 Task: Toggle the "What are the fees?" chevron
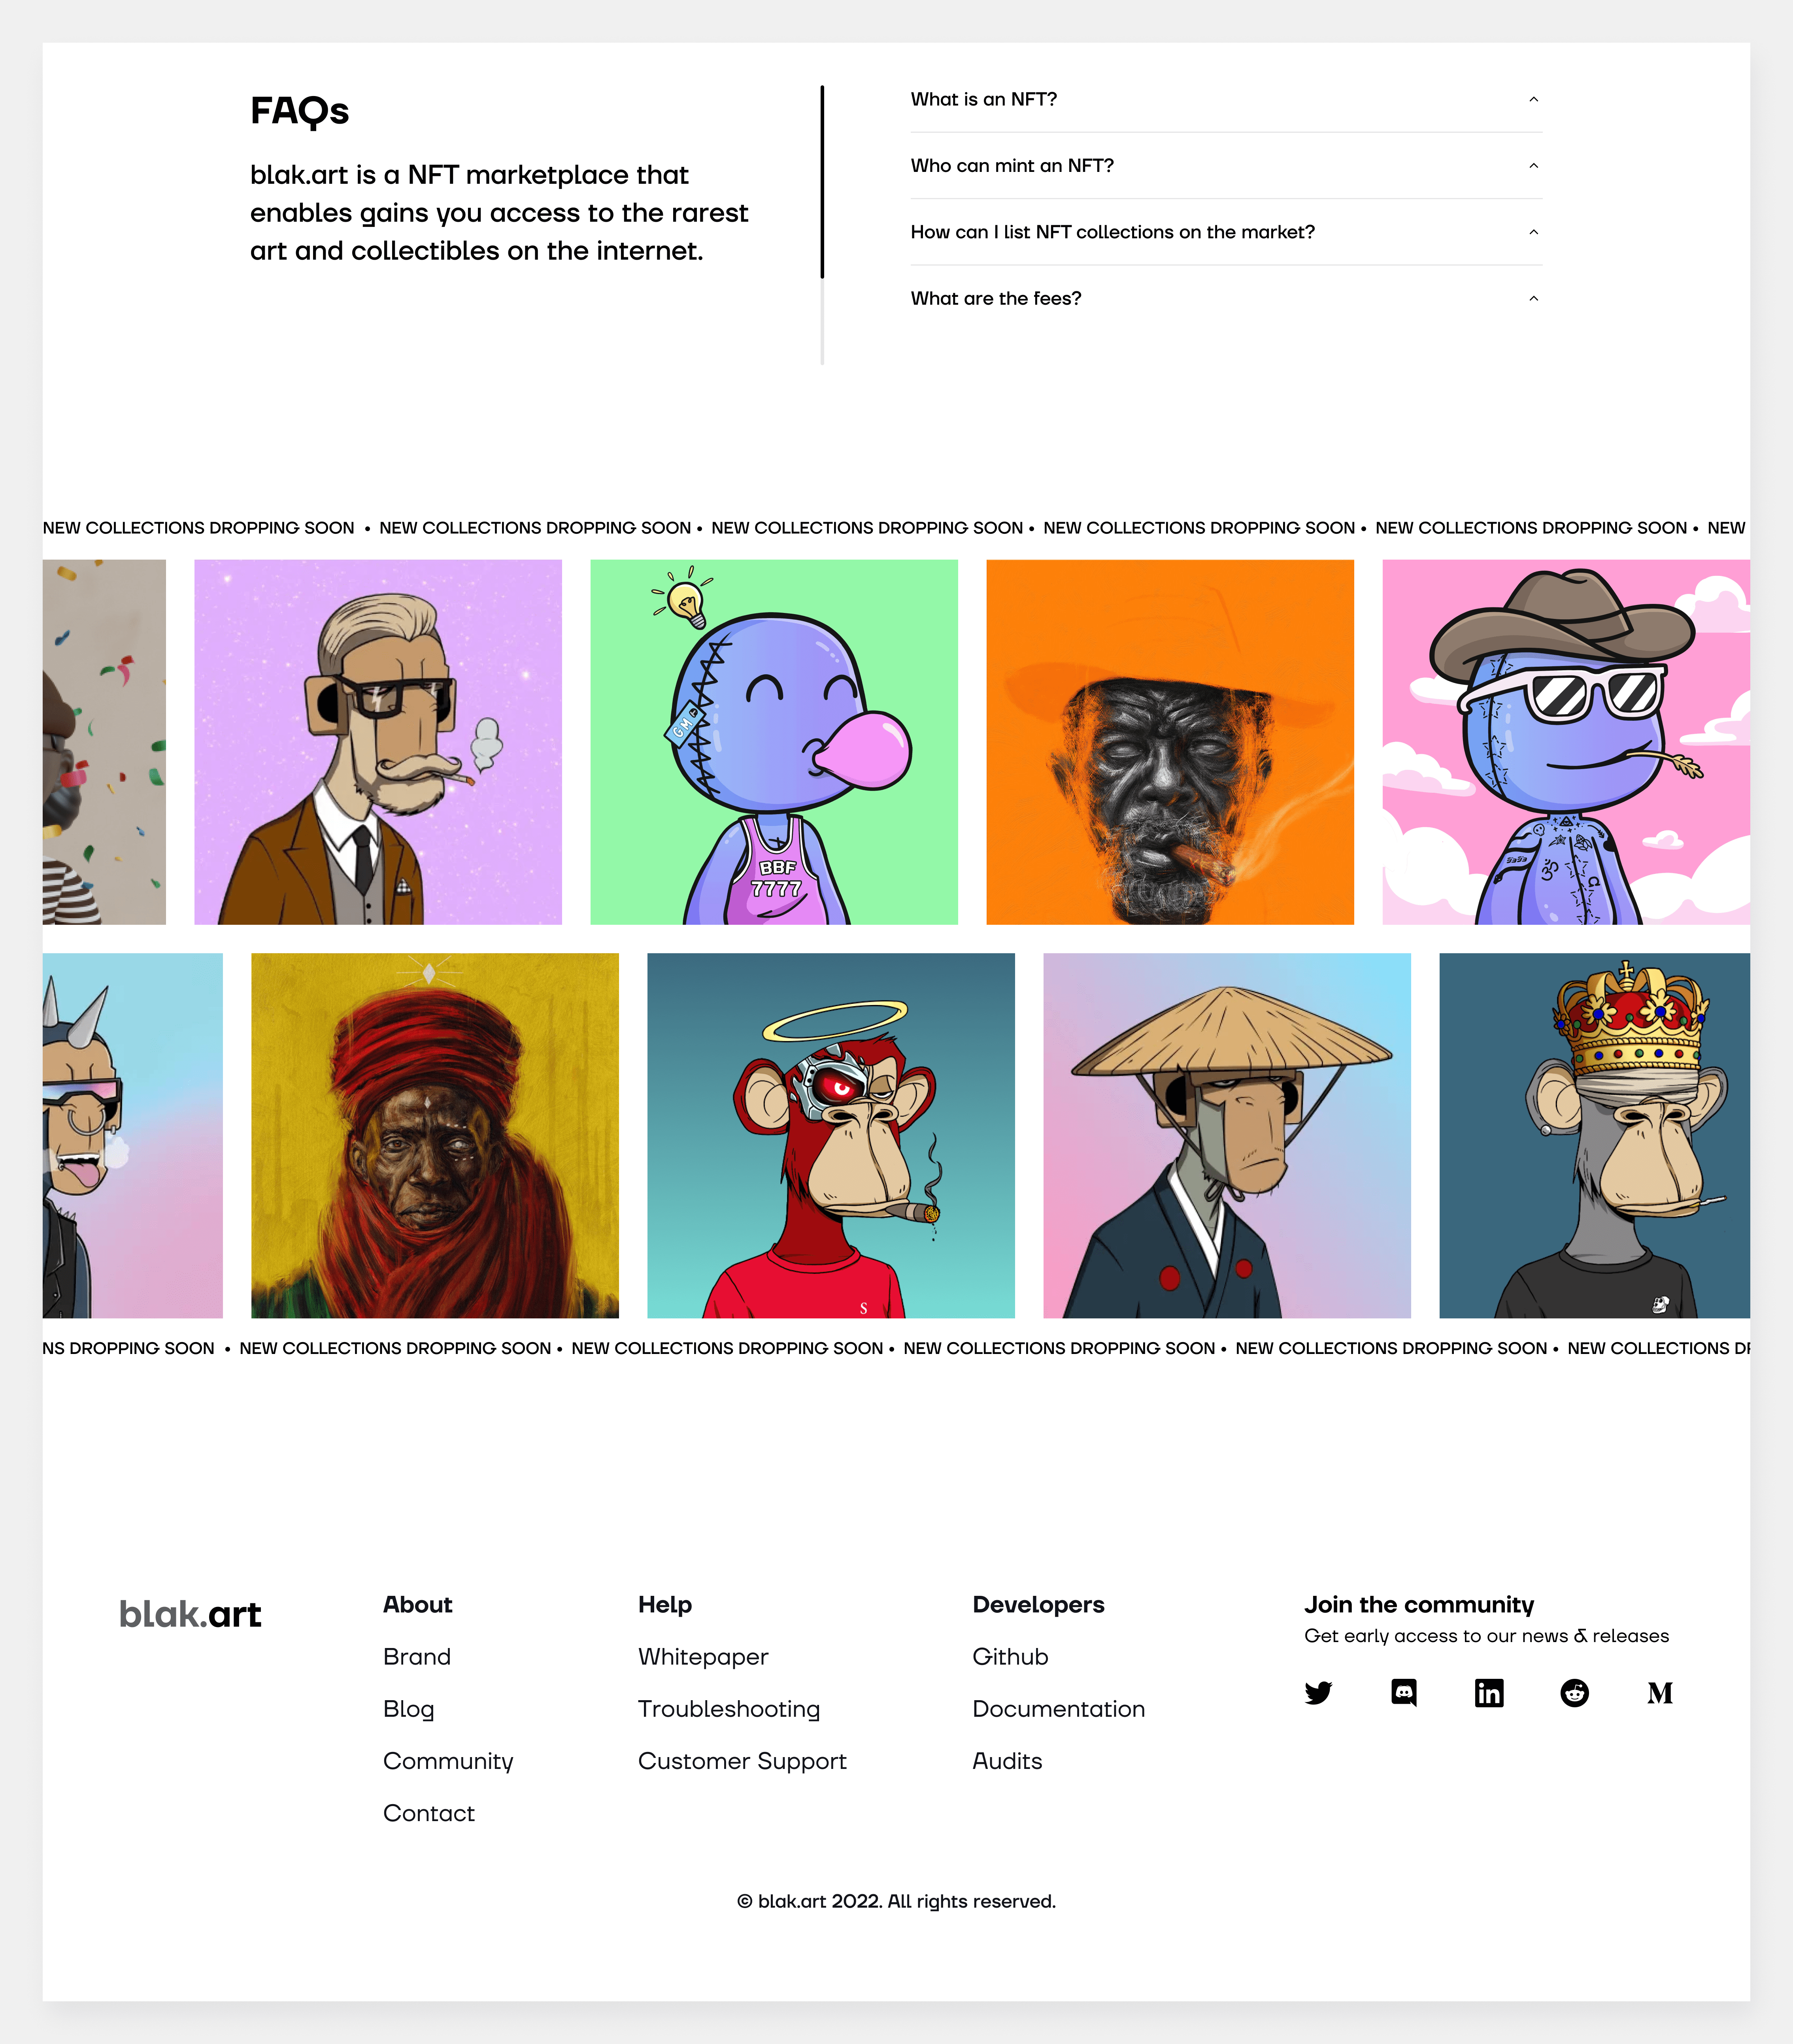[1533, 298]
